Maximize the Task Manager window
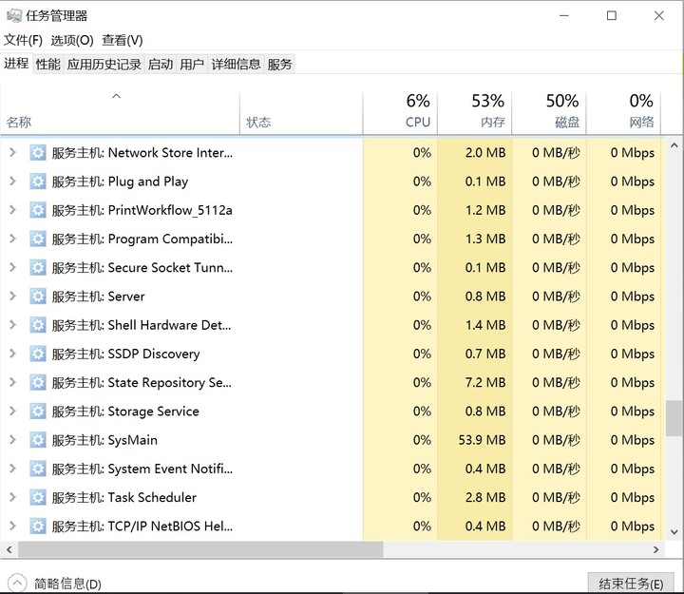The image size is (684, 594). pyautogui.click(x=612, y=16)
